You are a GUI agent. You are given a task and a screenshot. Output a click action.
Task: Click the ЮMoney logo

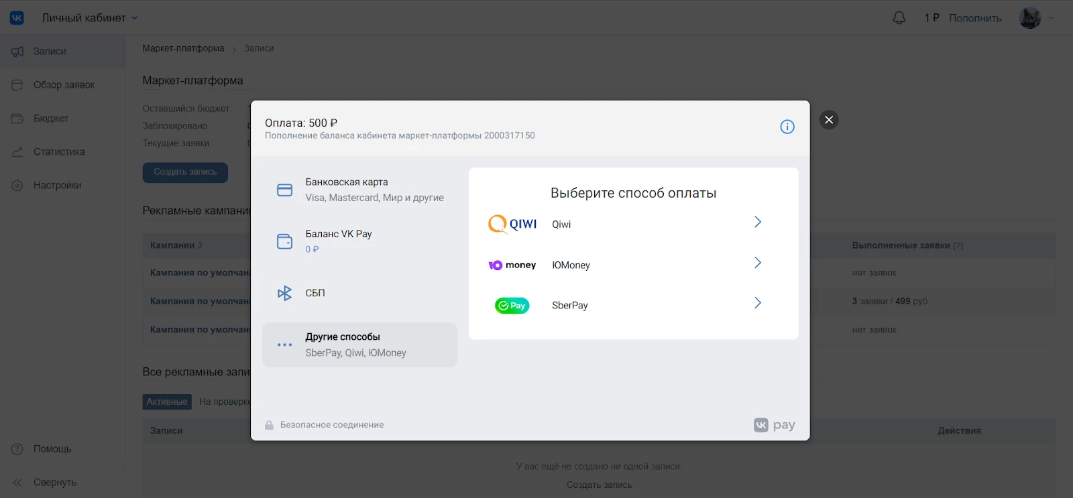tap(512, 265)
